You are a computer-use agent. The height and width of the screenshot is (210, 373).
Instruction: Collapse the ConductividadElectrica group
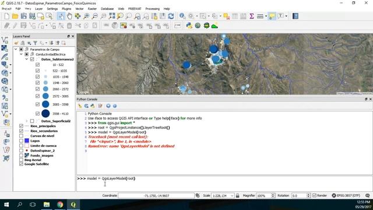[x=21, y=54]
